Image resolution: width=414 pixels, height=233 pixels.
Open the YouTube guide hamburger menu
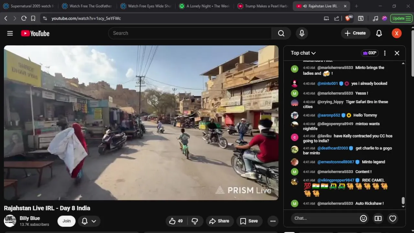click(x=10, y=33)
